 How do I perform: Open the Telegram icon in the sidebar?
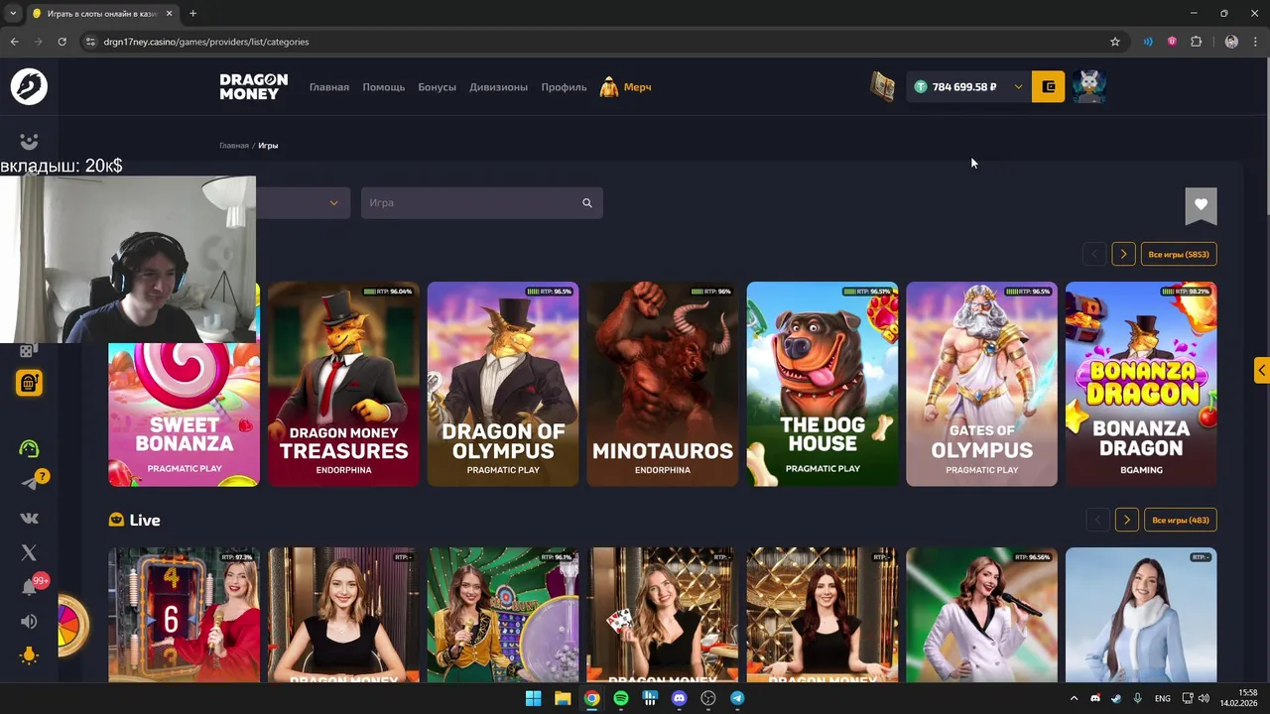[x=29, y=483]
